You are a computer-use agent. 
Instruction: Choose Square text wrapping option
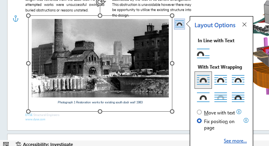(203, 80)
